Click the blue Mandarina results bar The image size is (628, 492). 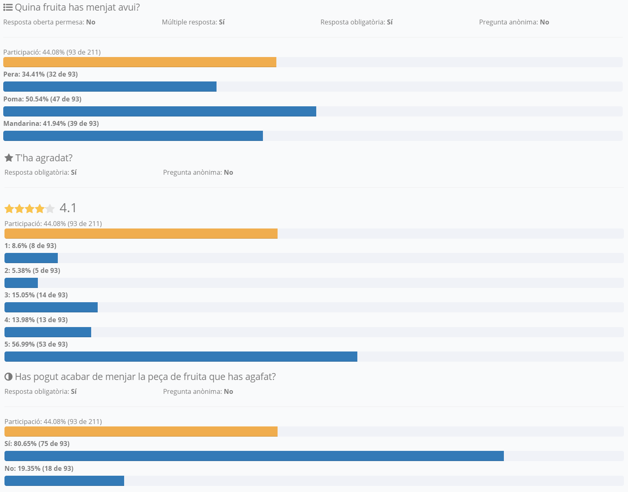[133, 136]
